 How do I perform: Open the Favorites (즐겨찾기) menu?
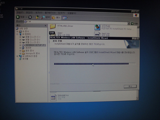coord(50,13)
